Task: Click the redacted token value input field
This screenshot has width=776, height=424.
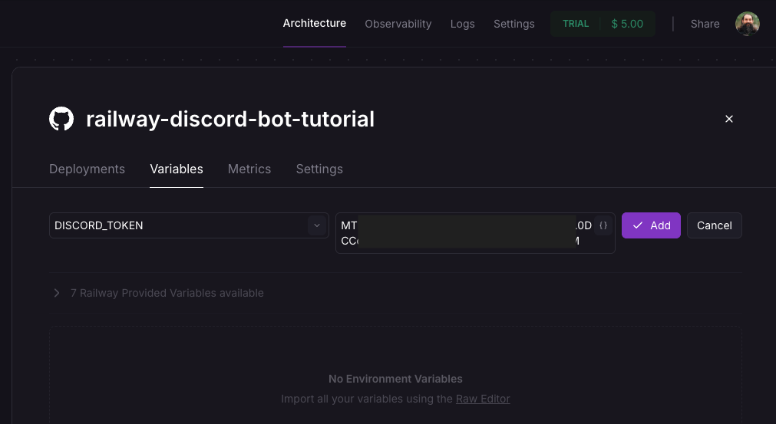Action: pos(465,233)
